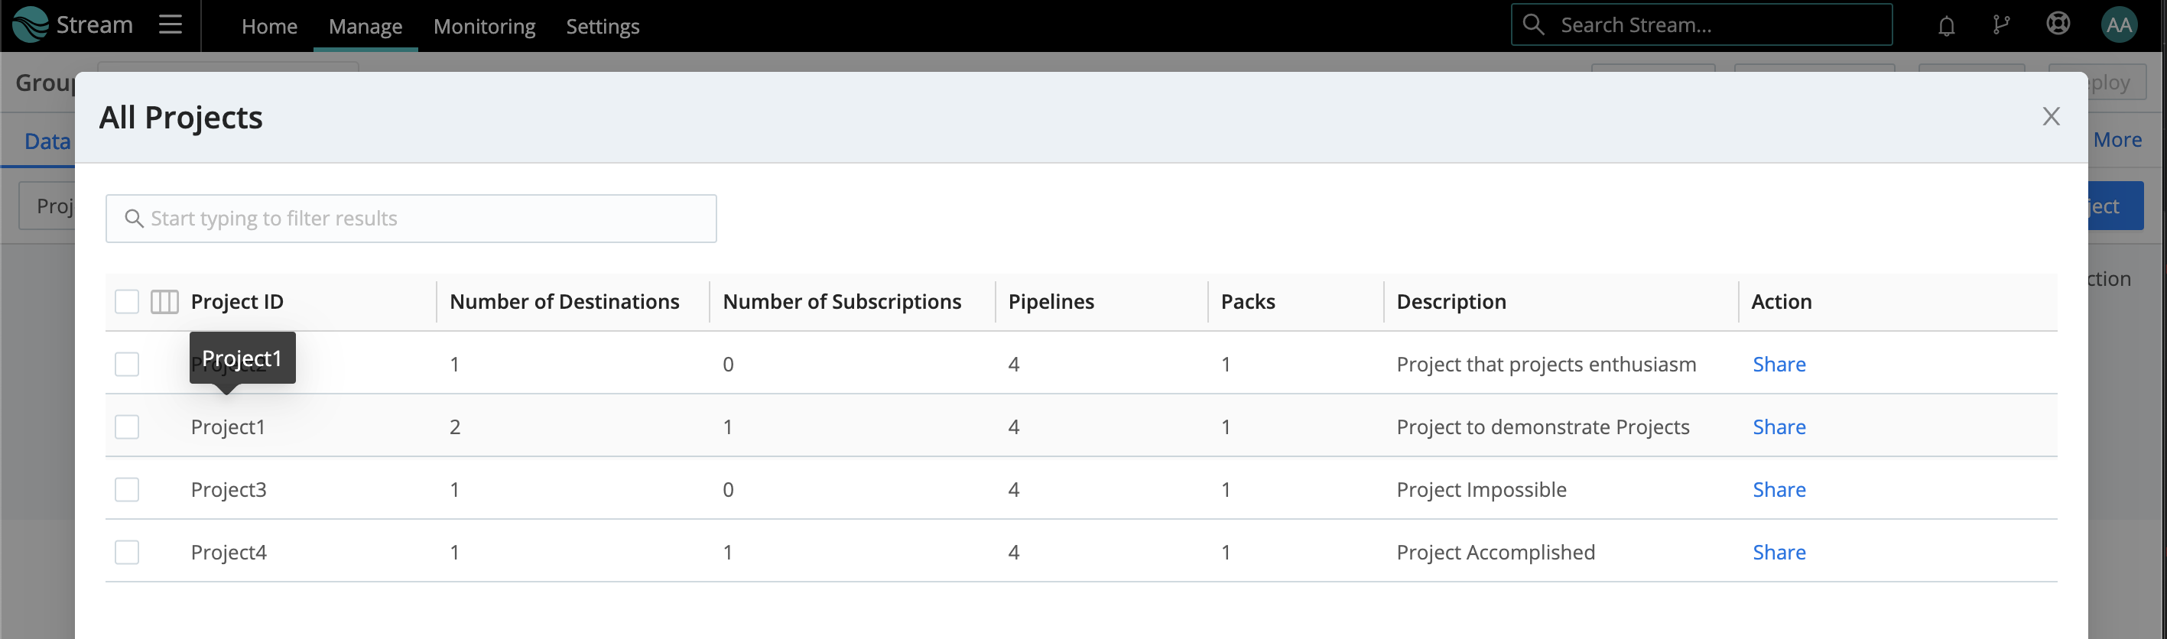Select the Project1 row checkbox
Screen dimensions: 2167x639
point(127,427)
